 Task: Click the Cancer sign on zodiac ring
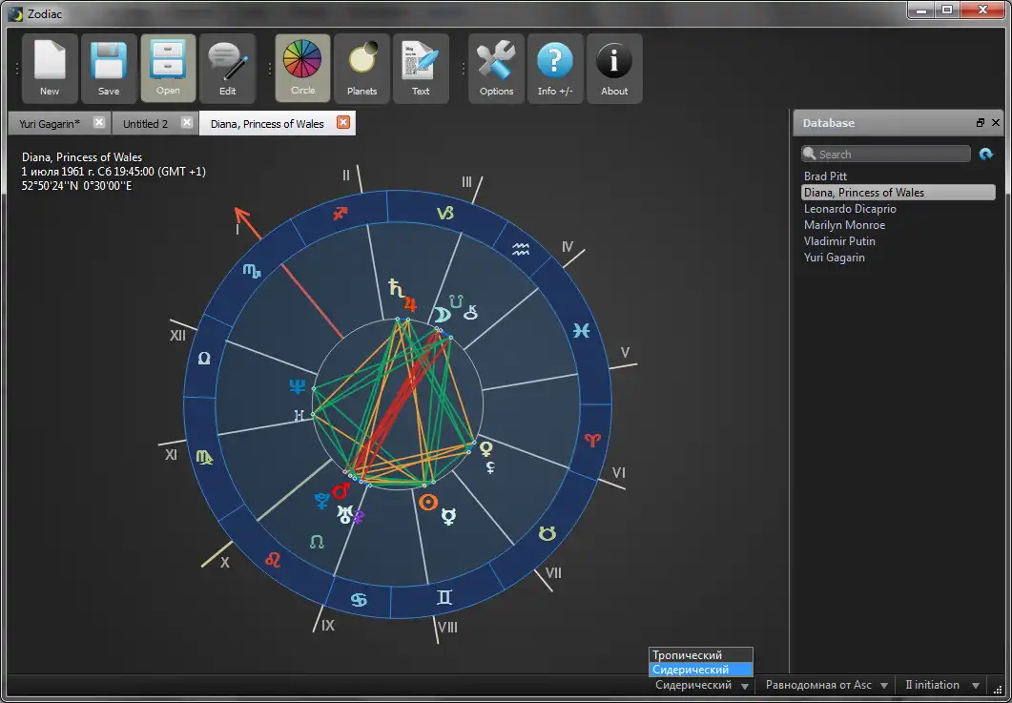pos(359,600)
